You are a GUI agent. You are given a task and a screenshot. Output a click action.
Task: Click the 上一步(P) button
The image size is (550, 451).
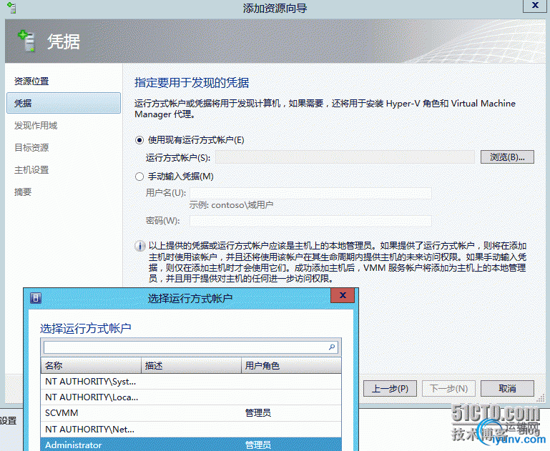(x=390, y=388)
